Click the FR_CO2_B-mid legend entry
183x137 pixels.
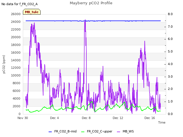(x=63, y=131)
